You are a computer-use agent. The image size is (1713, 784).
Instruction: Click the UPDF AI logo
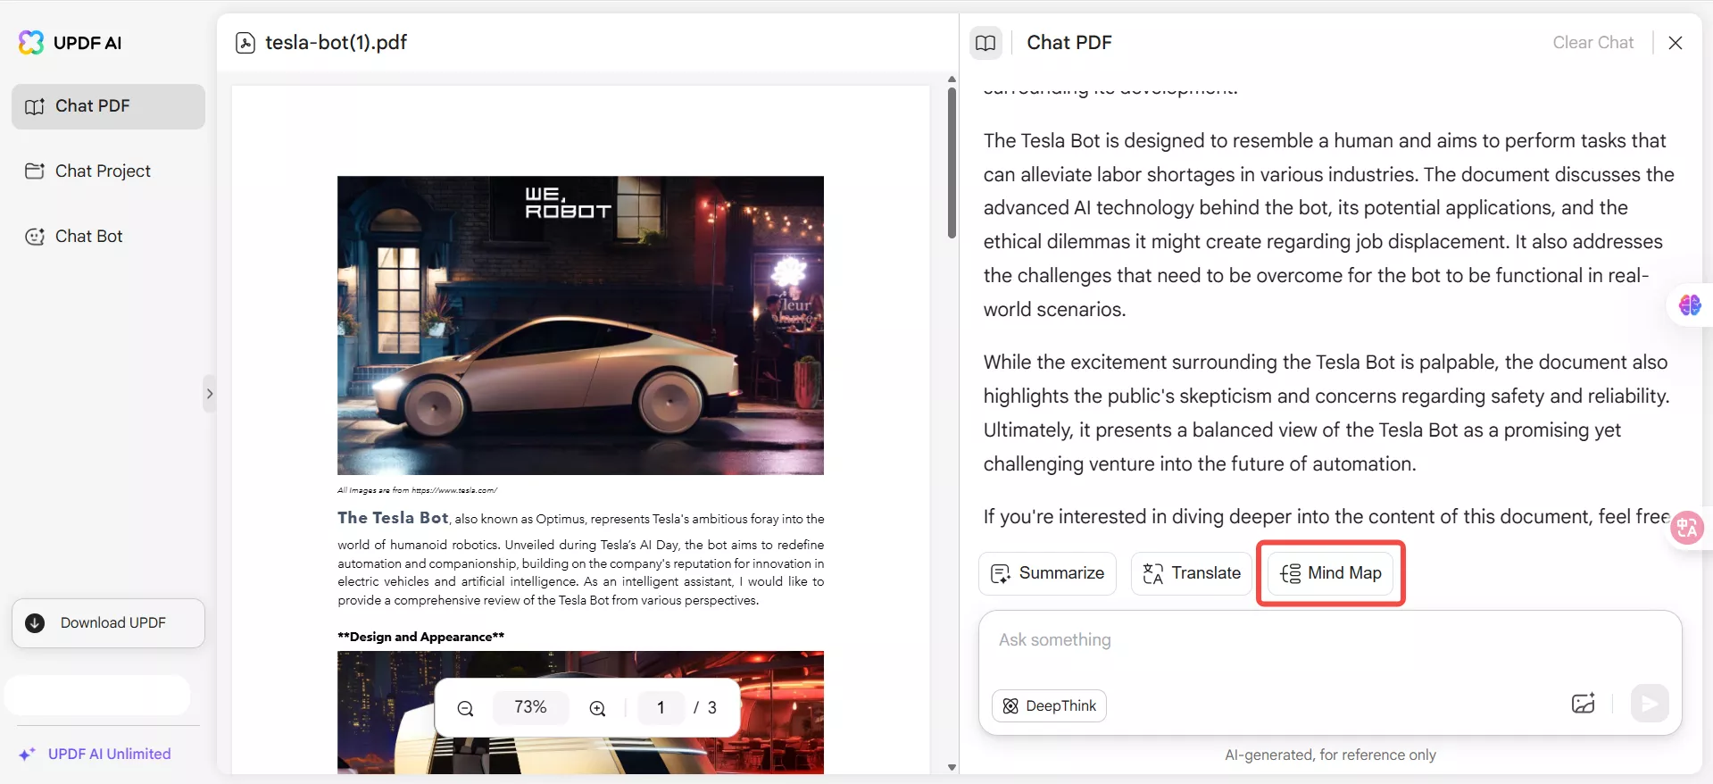tap(70, 43)
